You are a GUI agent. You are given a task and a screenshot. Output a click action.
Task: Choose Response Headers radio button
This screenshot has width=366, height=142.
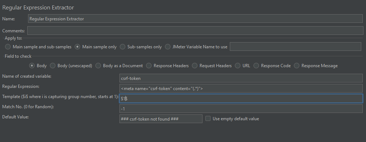[x=149, y=66]
